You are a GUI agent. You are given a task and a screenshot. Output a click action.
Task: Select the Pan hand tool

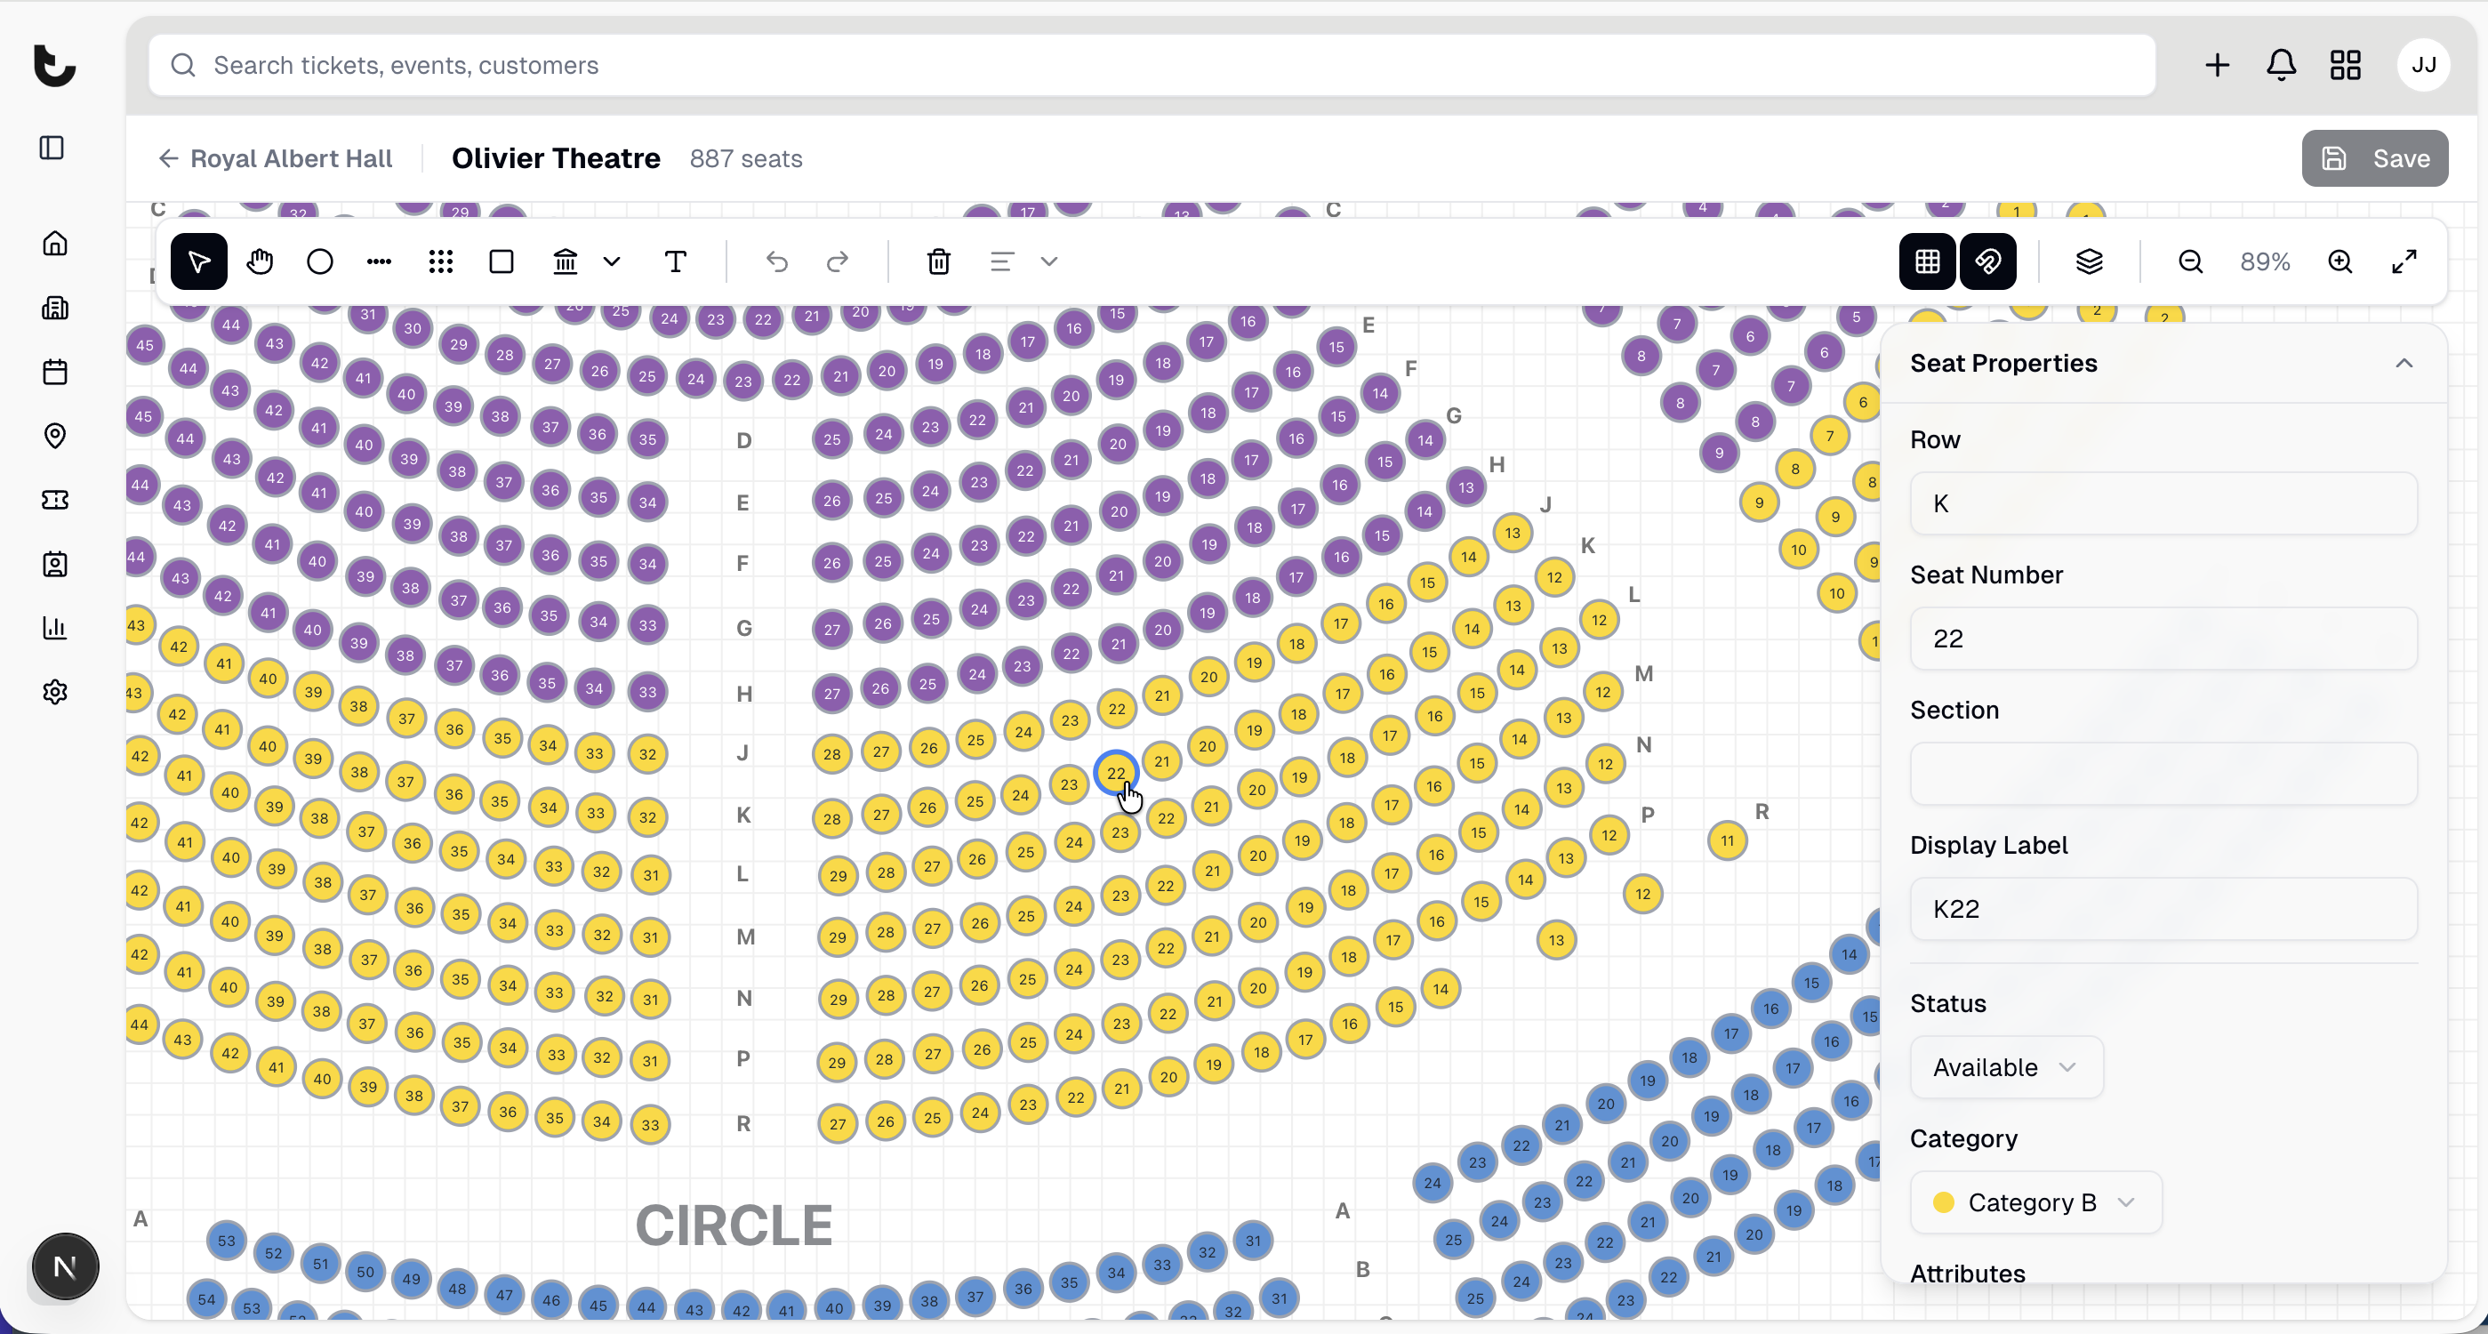click(x=260, y=261)
